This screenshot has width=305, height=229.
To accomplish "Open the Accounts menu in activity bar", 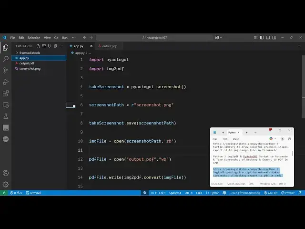I will point(6,173).
